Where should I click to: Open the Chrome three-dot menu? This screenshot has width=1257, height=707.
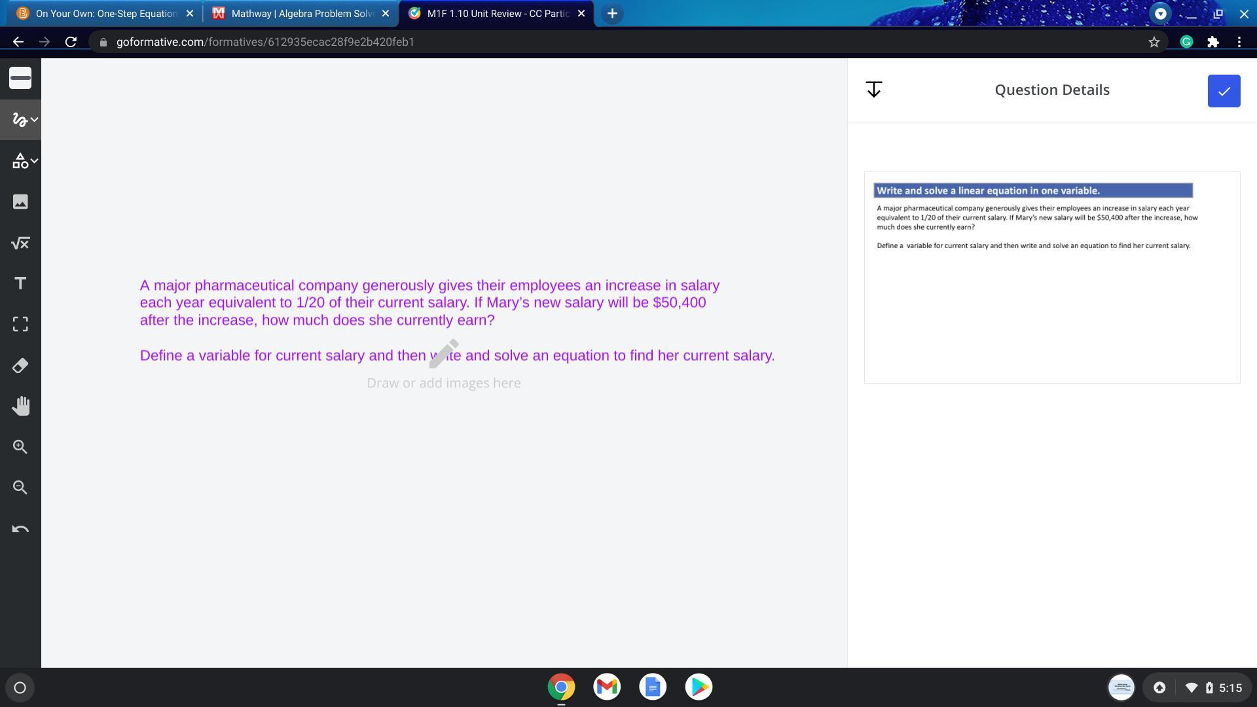tap(1239, 42)
